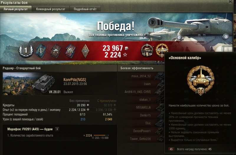
Task: Click the large Основной калибр medal in tooltip
Action: (x=201, y=80)
